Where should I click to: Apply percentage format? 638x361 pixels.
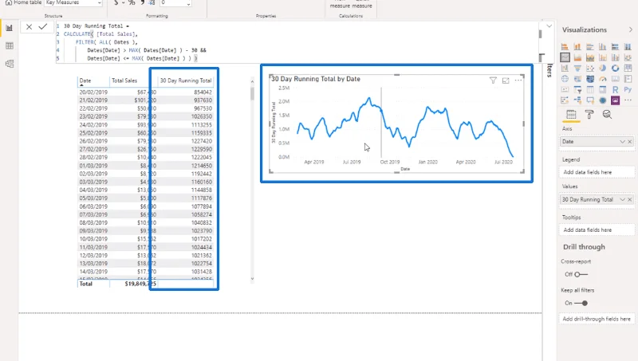pyautogui.click(x=132, y=3)
